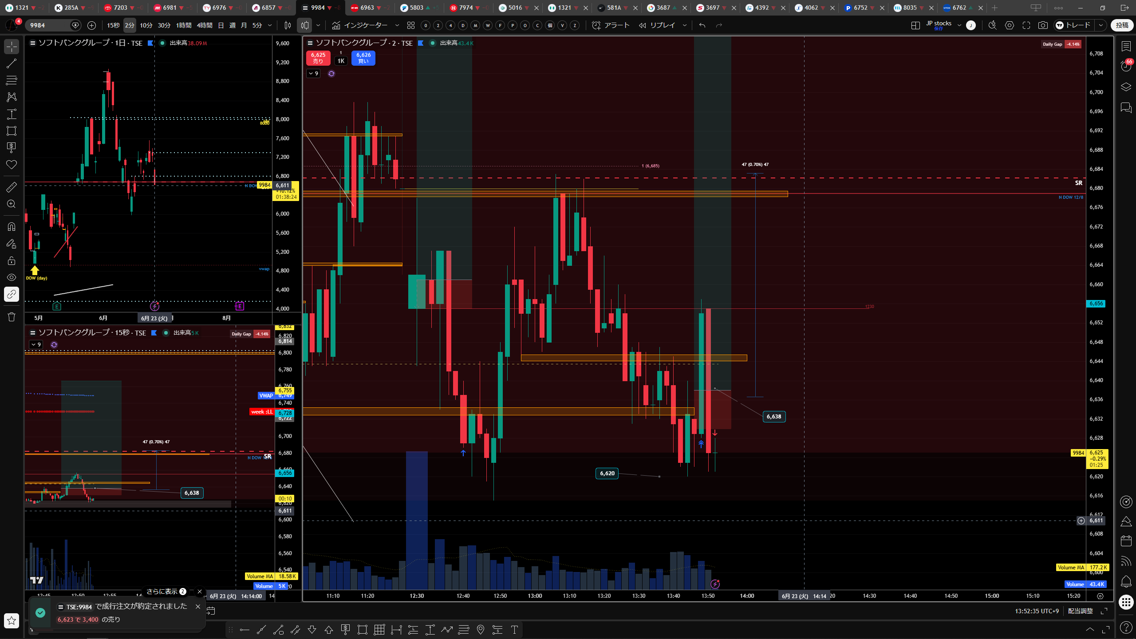Viewport: 1136px width, 639px height.
Task: Toggle lock all drawing tools
Action: tap(12, 260)
